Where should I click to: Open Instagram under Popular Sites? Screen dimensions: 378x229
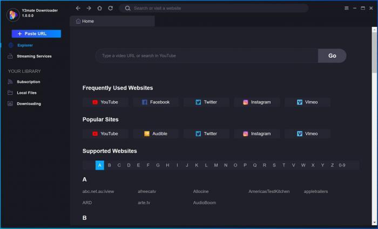[x=256, y=134]
